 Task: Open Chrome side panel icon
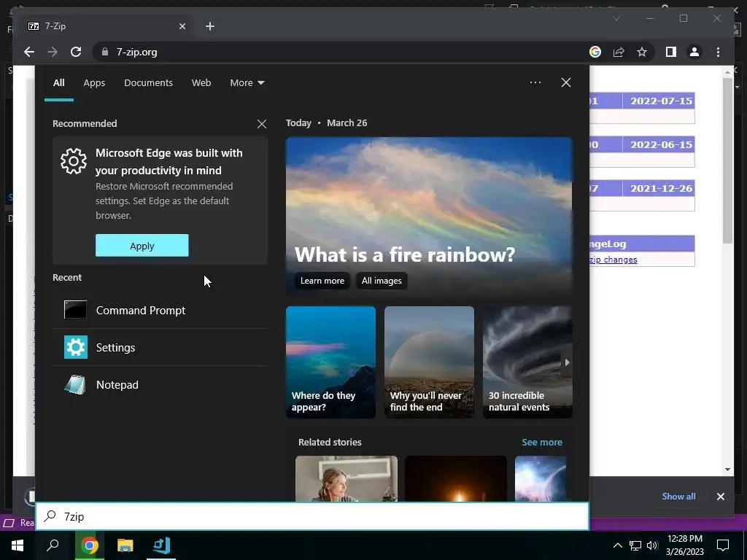[x=671, y=52]
